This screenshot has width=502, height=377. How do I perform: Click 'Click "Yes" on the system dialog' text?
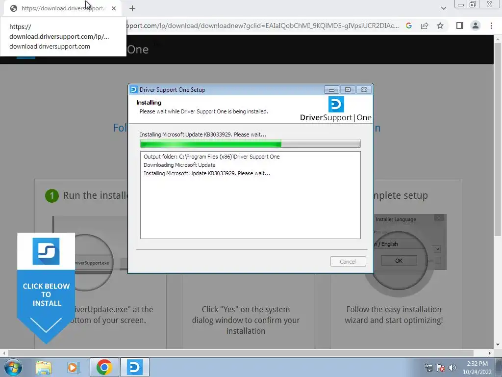(246, 320)
